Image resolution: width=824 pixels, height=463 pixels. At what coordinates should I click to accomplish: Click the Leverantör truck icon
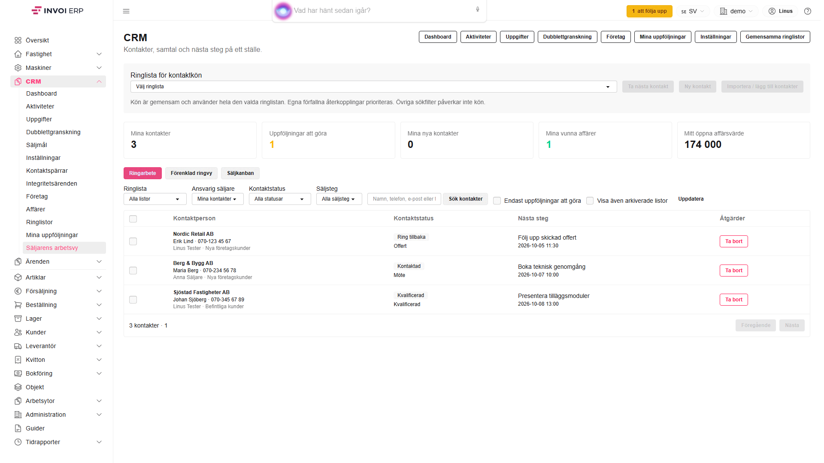pyautogui.click(x=18, y=346)
